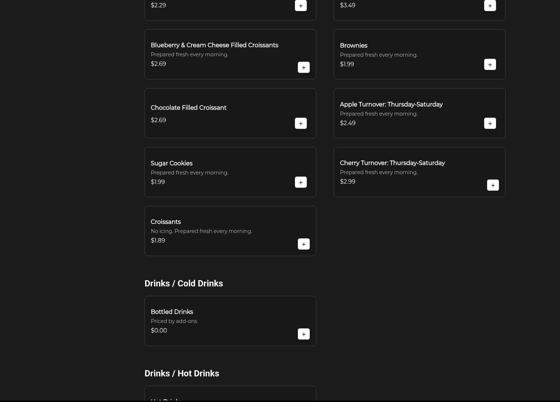Add Sugar Cookies using the plus icon
Viewport: 560px width, 402px height.
300,183
